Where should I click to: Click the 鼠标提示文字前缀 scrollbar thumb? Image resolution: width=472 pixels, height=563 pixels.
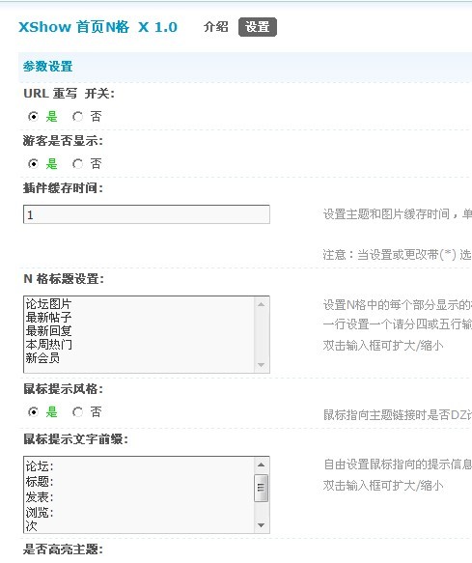point(262,488)
